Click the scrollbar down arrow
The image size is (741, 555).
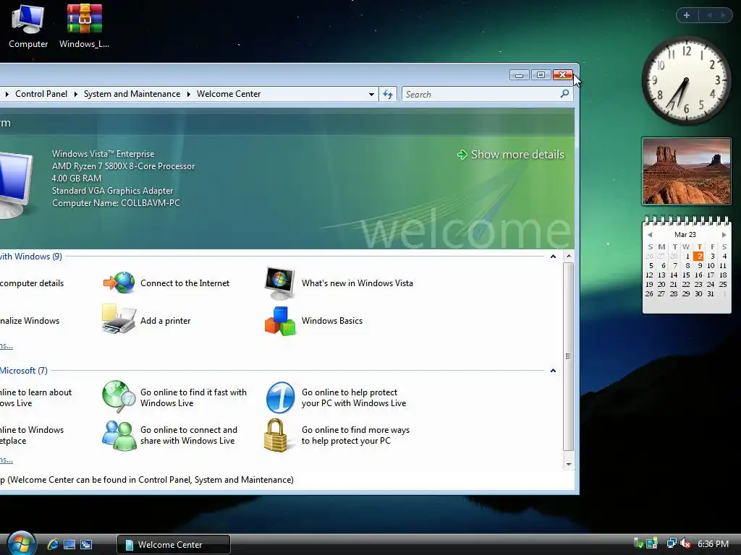point(569,464)
